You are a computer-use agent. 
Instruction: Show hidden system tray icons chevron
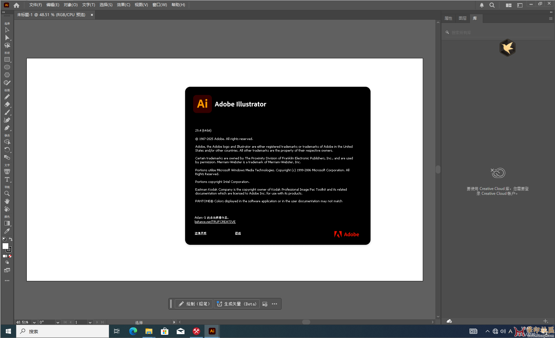(488, 331)
